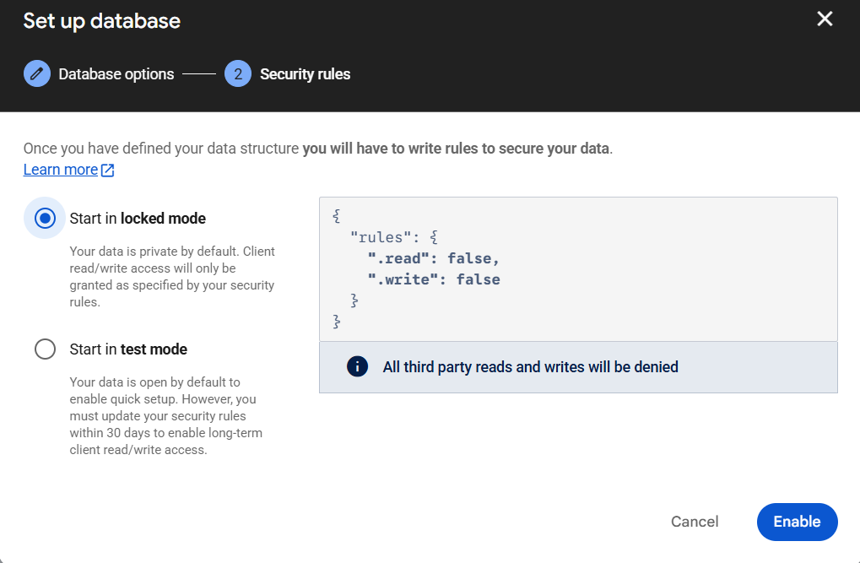Screen dimensions: 860x563
Task: Click the step 2 number circle
Action: coord(238,74)
